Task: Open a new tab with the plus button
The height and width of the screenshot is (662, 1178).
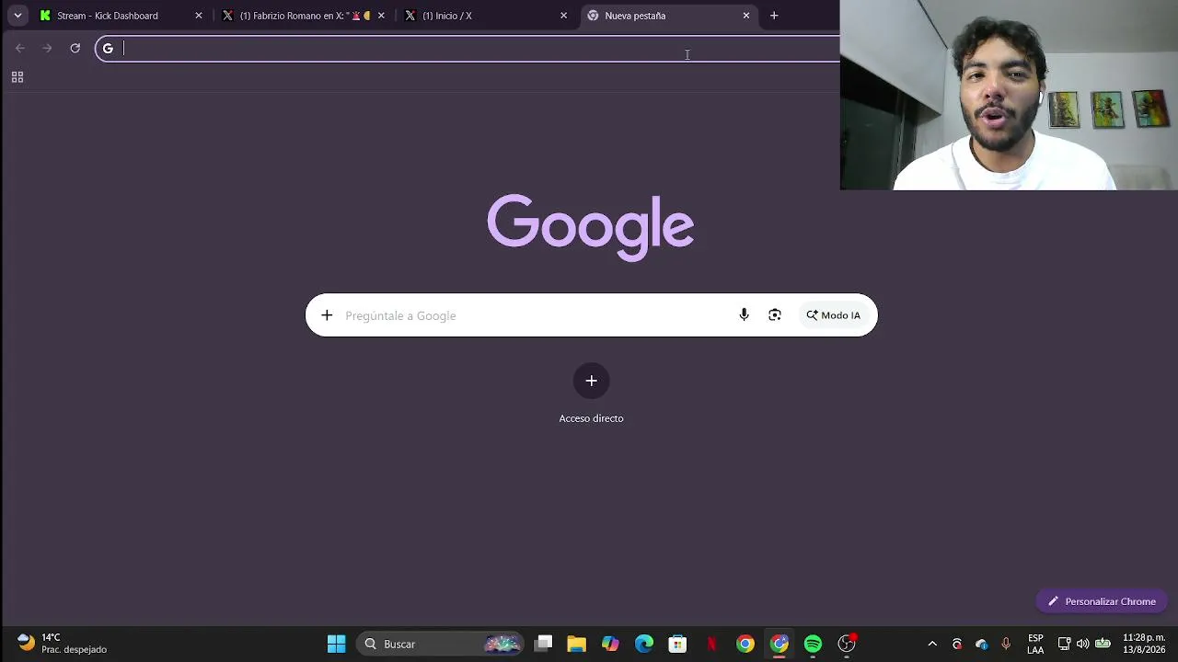Action: coord(774,16)
